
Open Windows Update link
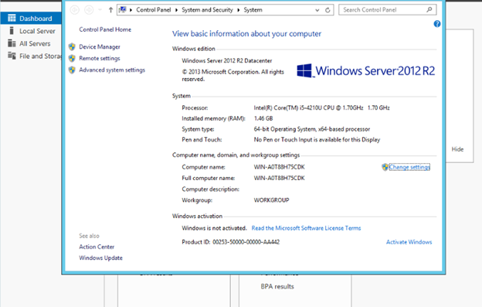click(101, 258)
